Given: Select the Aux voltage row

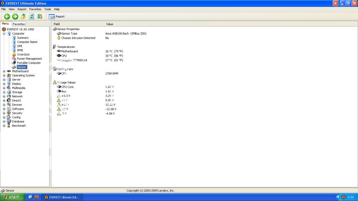Looking at the screenshot, I should coord(85,92).
